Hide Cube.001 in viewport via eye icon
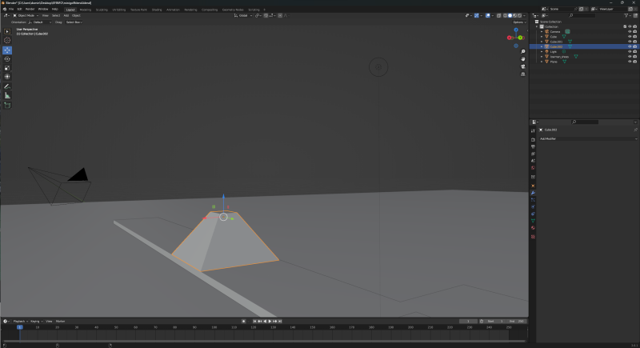640x348 pixels. (x=630, y=42)
